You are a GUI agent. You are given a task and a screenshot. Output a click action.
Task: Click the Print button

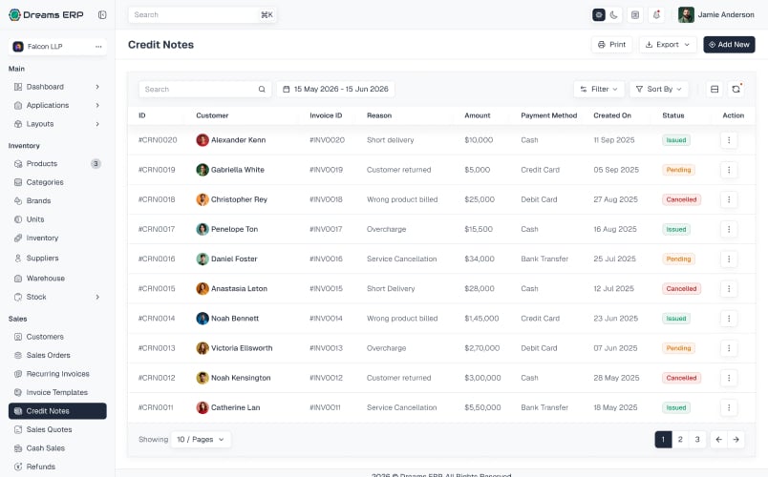(x=611, y=45)
